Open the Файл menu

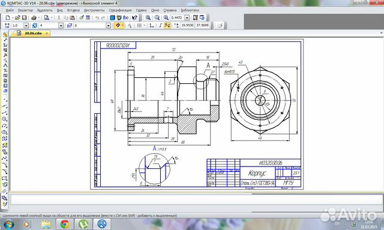pos(10,10)
